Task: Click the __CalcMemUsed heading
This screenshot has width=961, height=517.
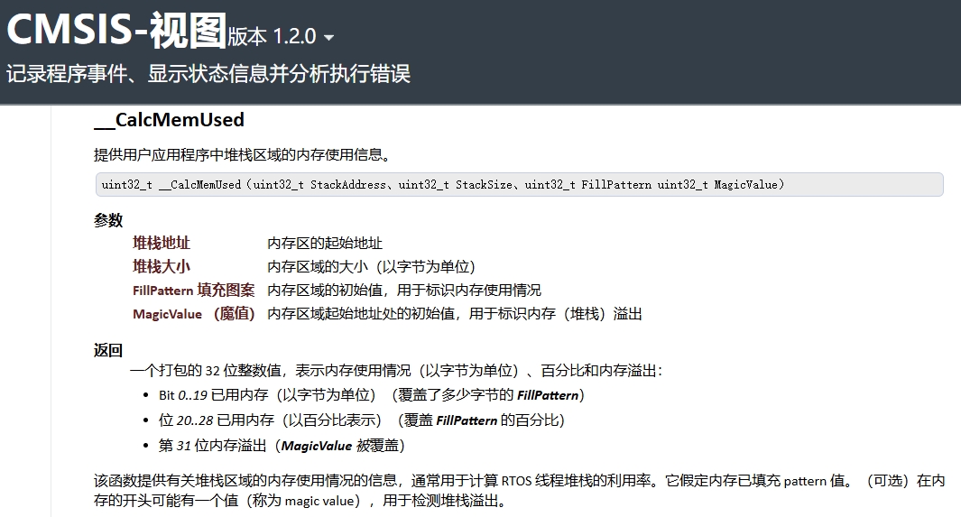Action: coord(169,119)
